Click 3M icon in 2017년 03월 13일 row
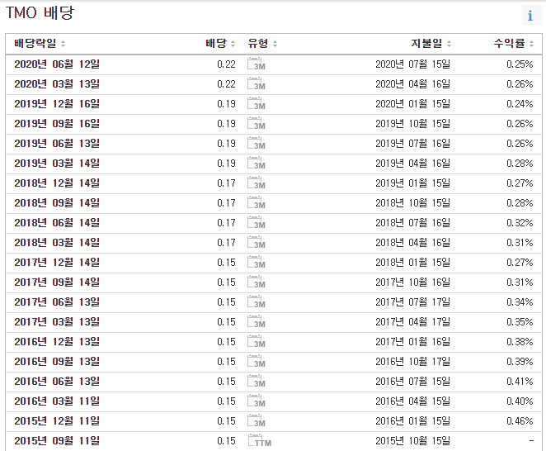Image resolution: width=546 pixels, height=451 pixels. pos(257,323)
